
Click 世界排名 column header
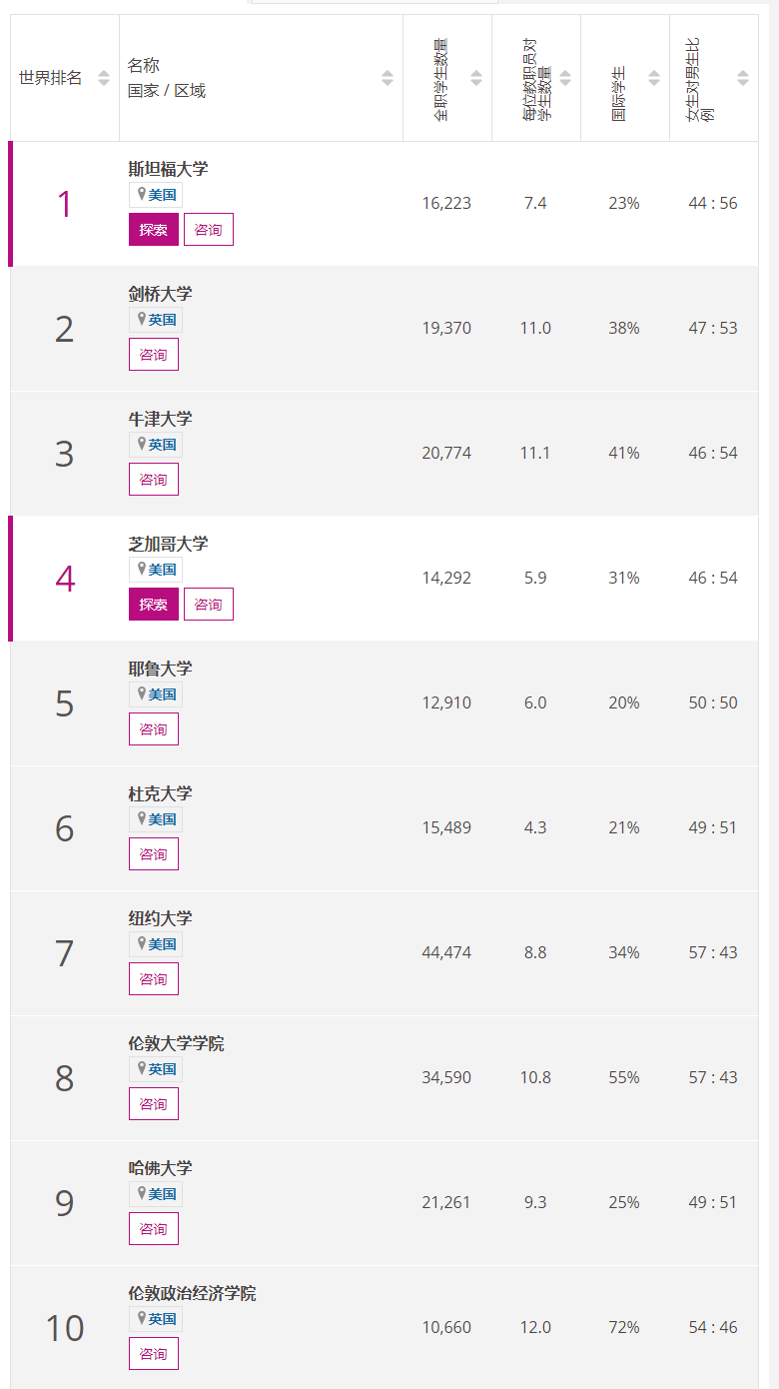51,78
